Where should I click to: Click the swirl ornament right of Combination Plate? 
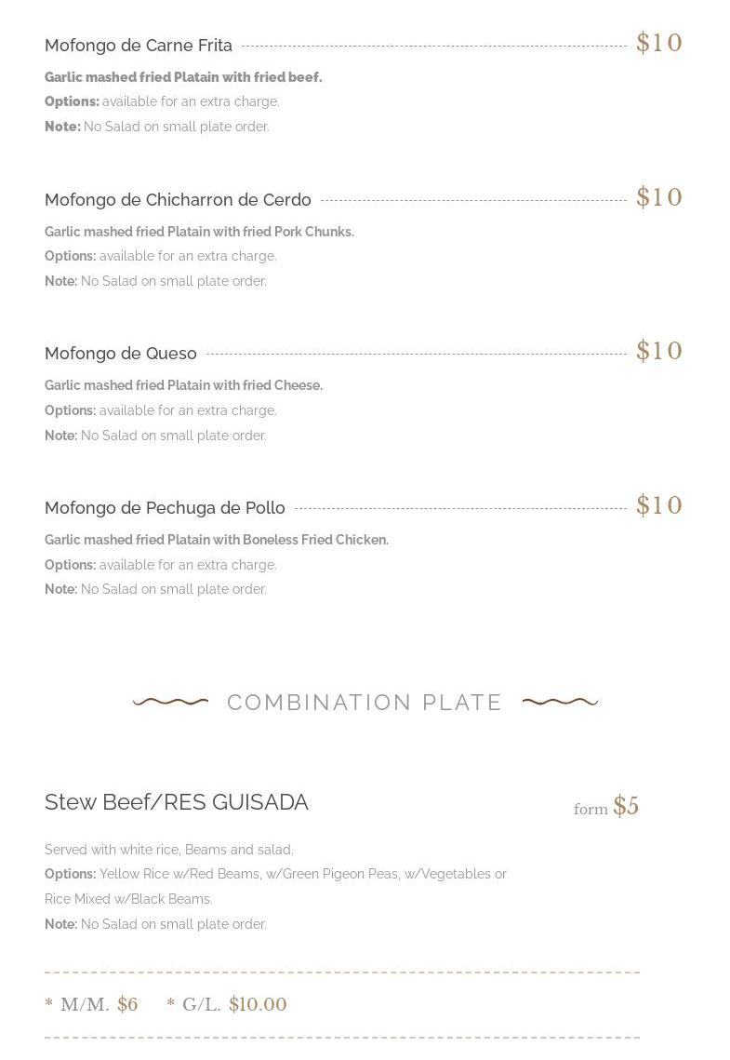pos(560,702)
